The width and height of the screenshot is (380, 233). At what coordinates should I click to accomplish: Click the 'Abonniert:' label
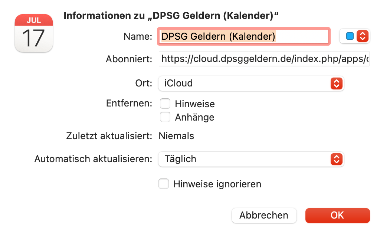tap(129, 59)
